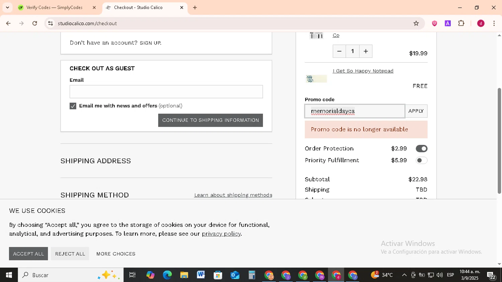Click the browser forward arrow
This screenshot has height=282, width=502.
click(x=21, y=23)
